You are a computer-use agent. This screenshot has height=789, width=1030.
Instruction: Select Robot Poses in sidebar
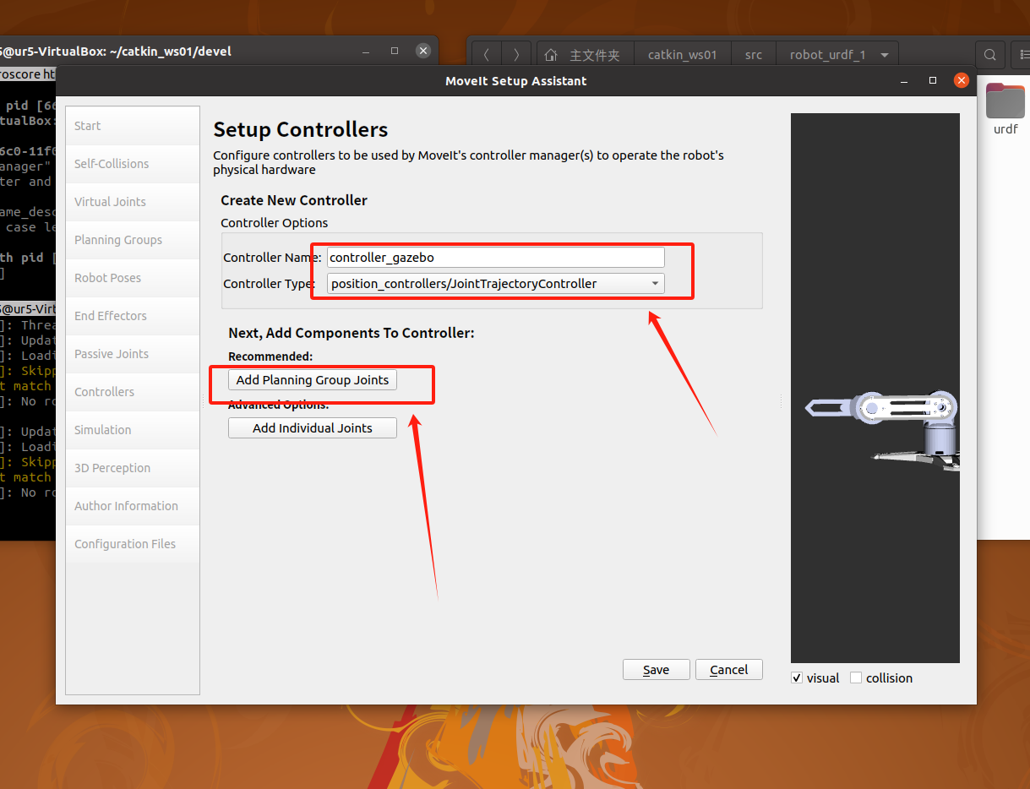133,278
